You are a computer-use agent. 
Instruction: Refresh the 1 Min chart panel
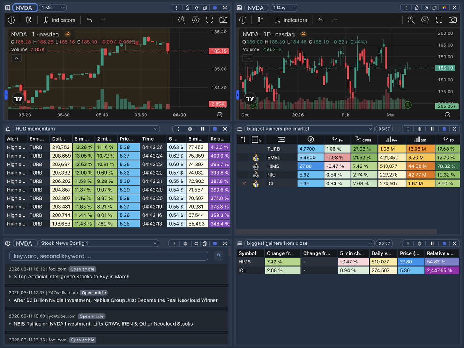pos(196,8)
